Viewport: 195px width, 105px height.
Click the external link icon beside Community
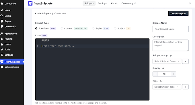(x=135, y=3)
